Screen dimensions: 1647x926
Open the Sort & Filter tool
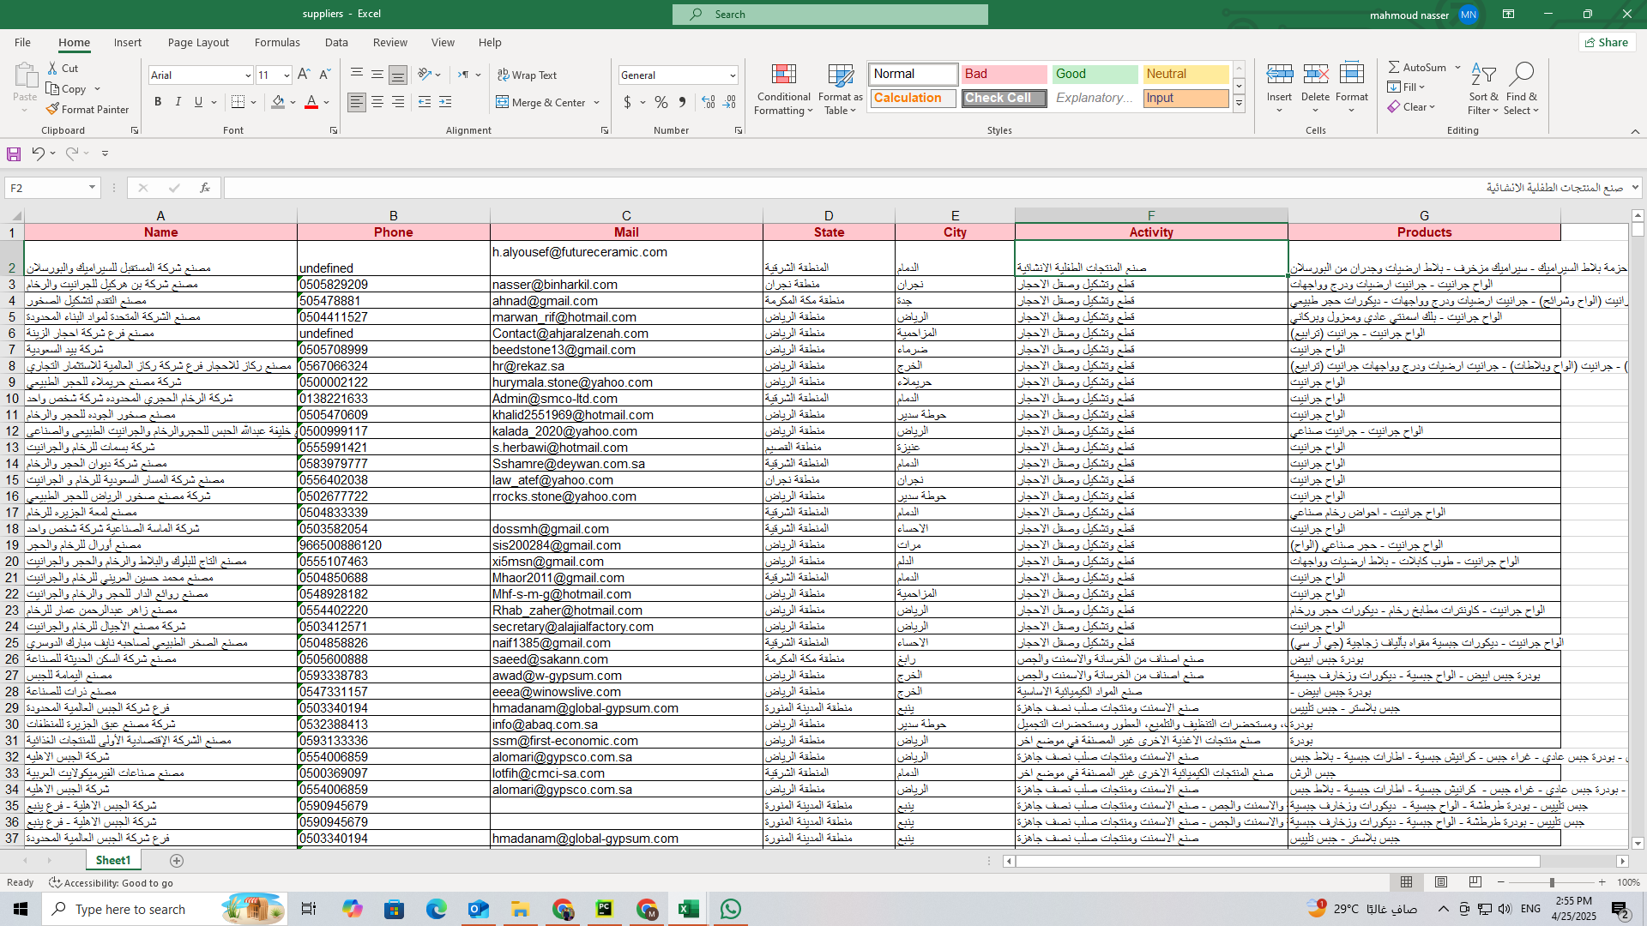(1482, 75)
